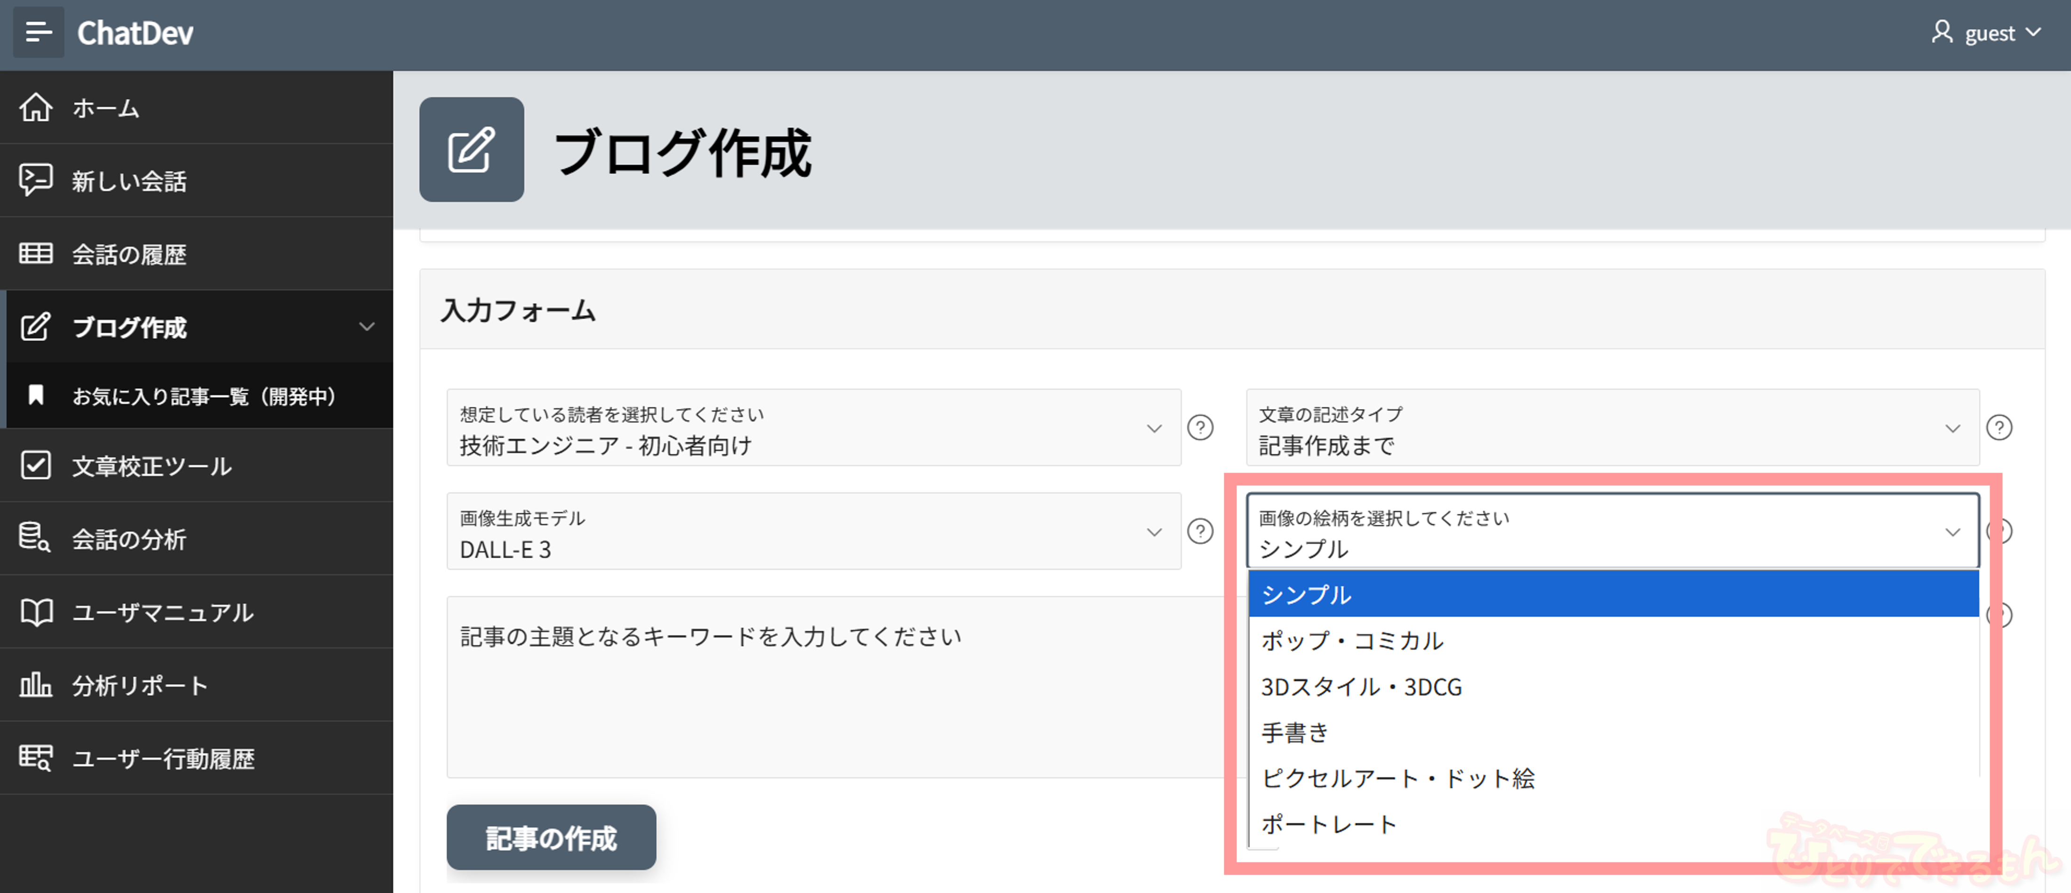Select ポップ・コミカル from the list
The width and height of the screenshot is (2071, 893).
click(x=1352, y=641)
